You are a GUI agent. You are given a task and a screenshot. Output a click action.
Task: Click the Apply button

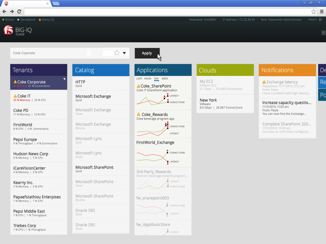pos(147,53)
